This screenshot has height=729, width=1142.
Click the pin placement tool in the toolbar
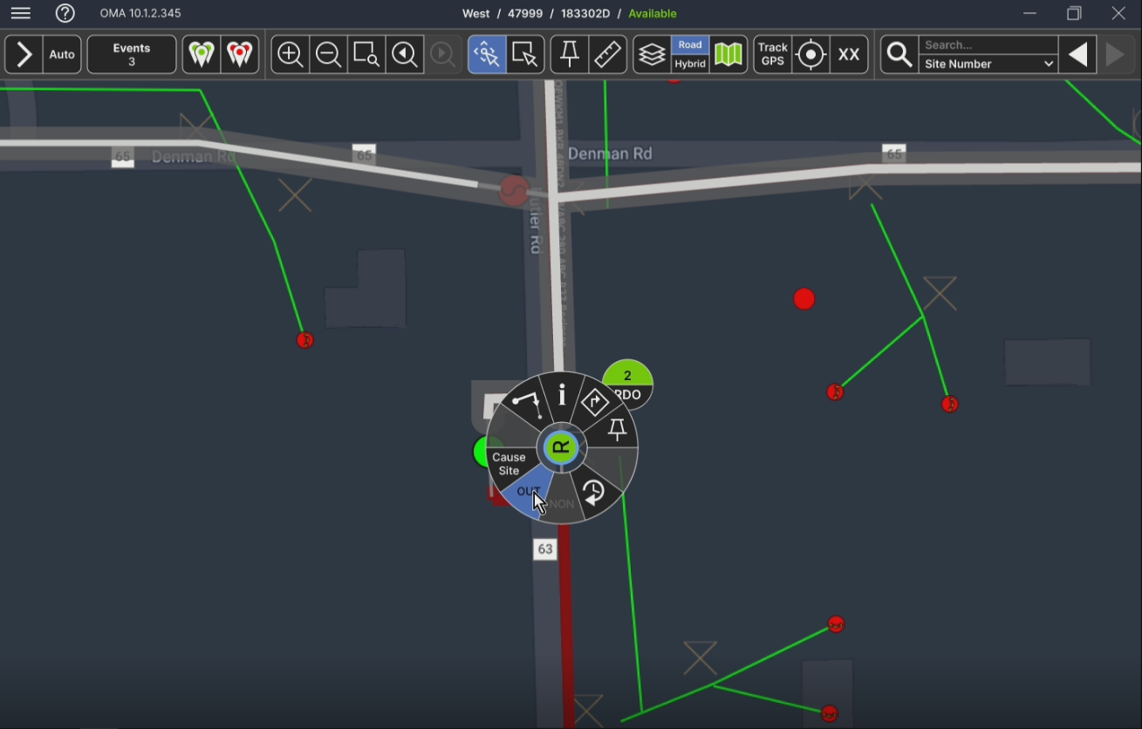tap(569, 53)
